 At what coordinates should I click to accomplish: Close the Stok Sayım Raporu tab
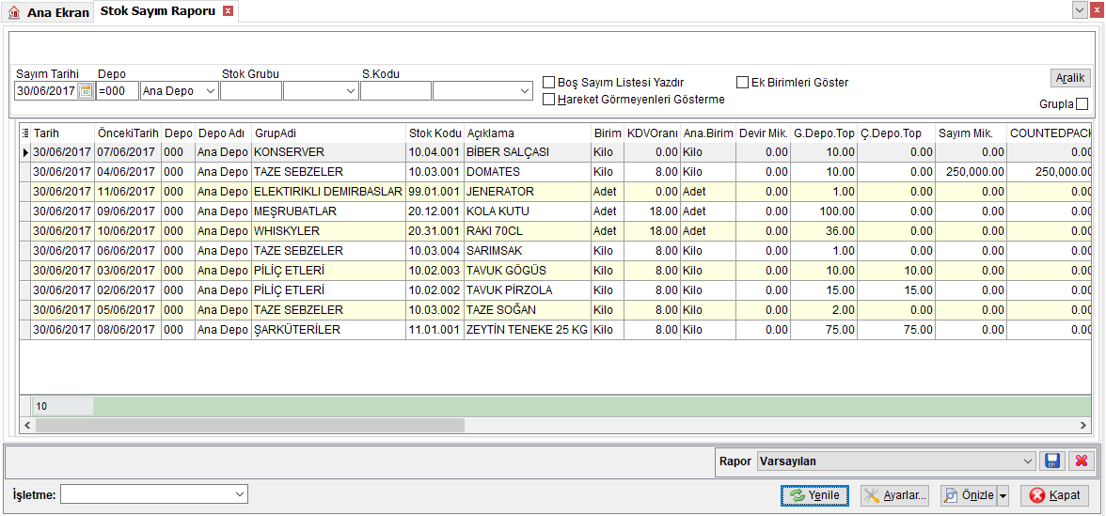(x=228, y=11)
